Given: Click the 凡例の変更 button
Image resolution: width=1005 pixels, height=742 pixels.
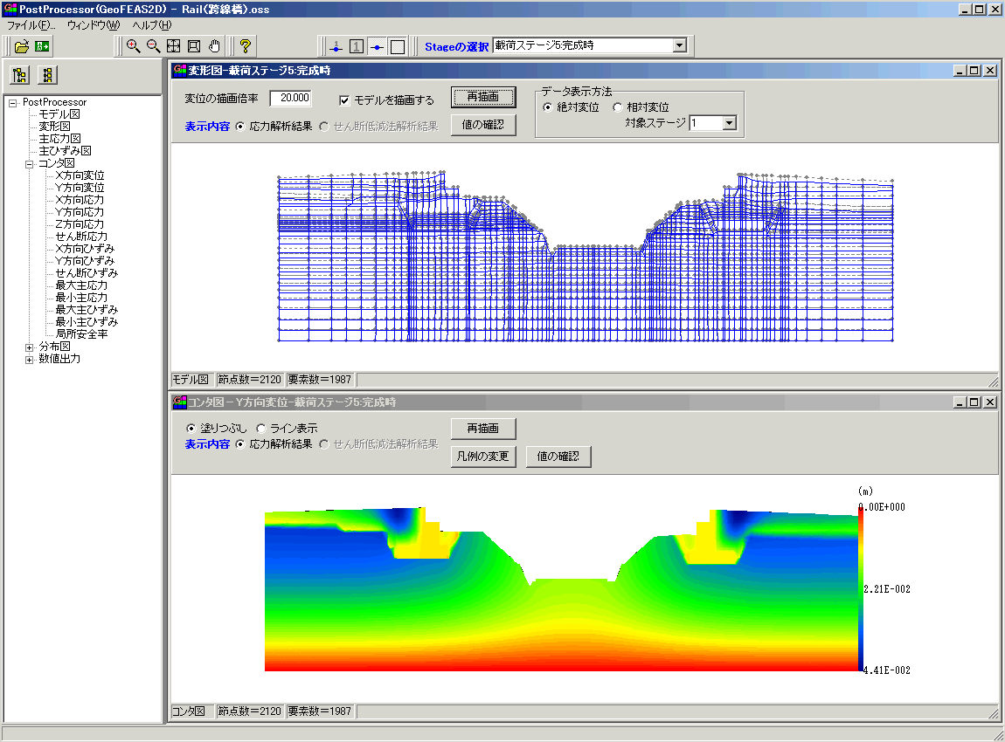Looking at the screenshot, I should coord(483,457).
